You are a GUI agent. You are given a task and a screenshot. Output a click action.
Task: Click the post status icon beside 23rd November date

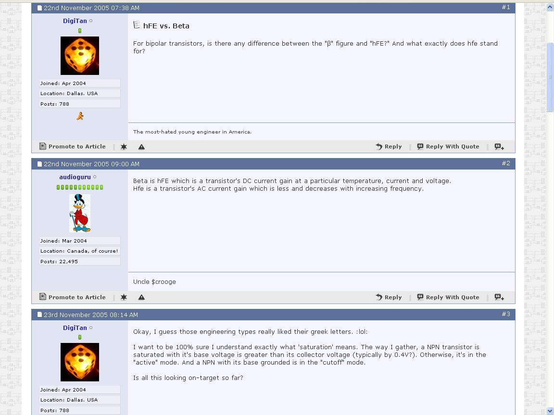coord(39,315)
